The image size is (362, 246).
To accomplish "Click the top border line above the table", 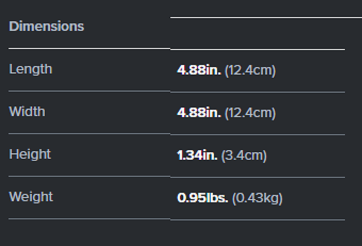I will point(266,18).
